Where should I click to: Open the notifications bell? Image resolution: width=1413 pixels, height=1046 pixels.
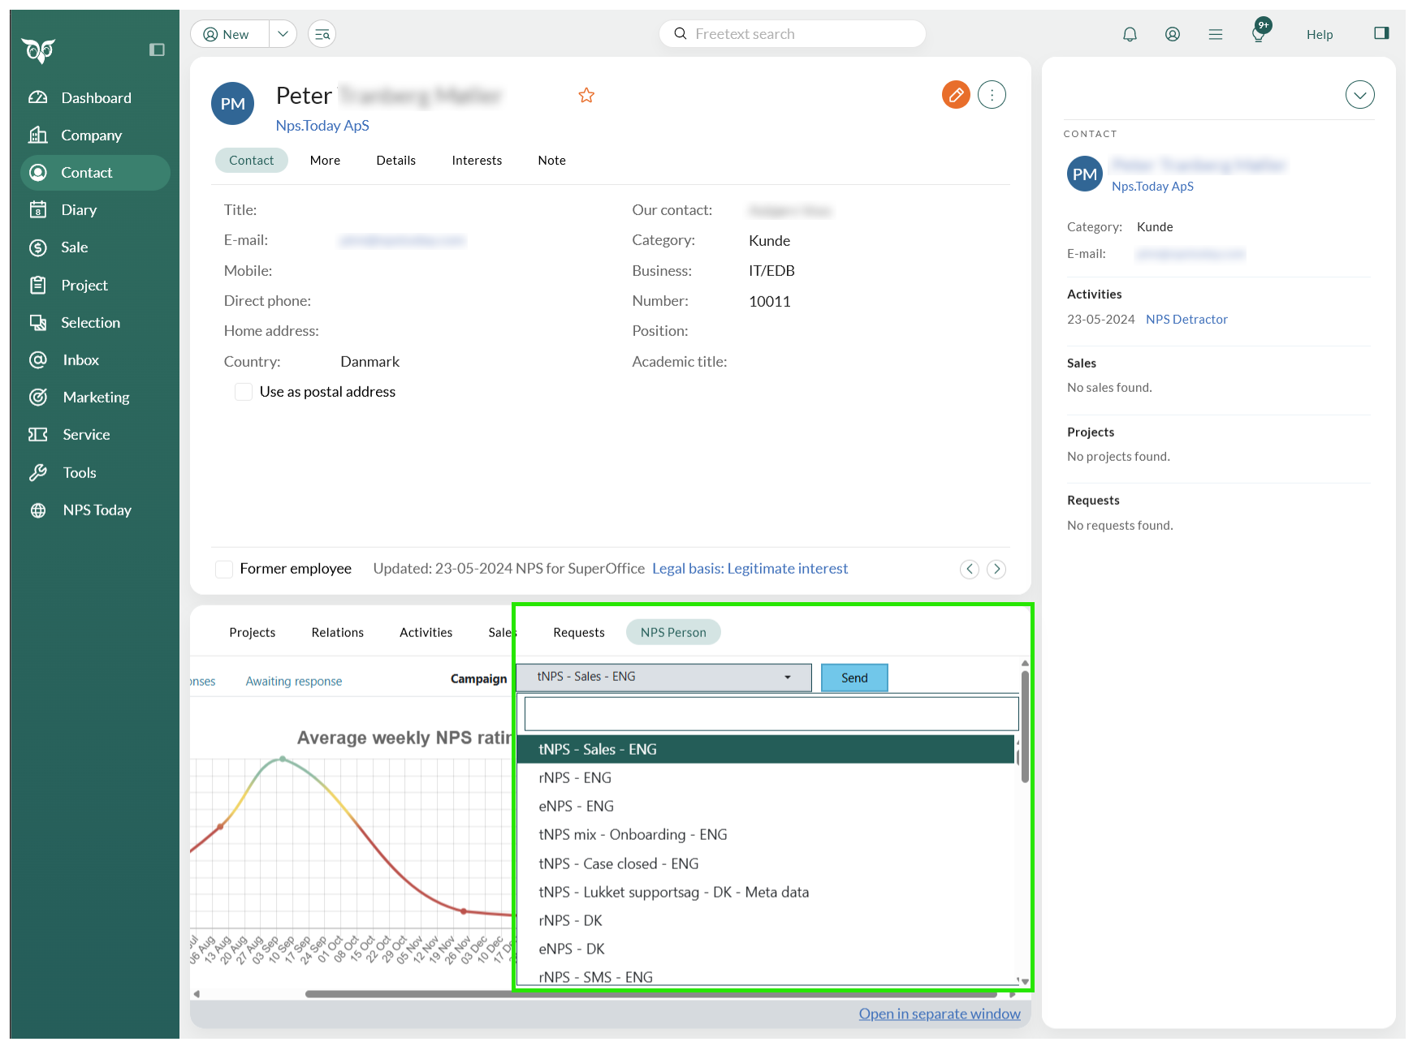click(1130, 34)
